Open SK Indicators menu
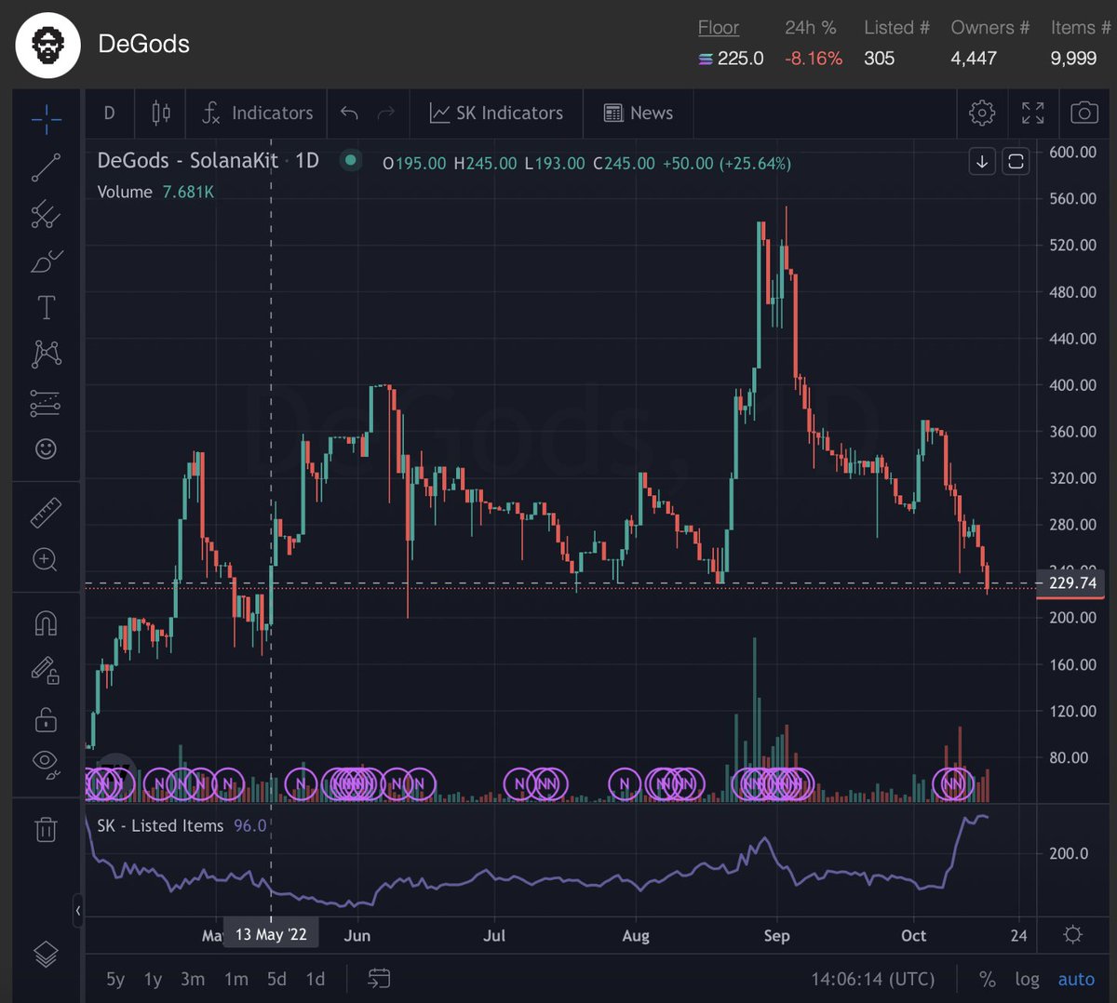Screen dimensions: 1117x1003 [x=496, y=114]
